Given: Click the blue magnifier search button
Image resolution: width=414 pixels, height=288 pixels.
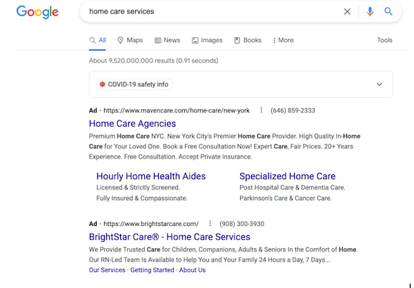Looking at the screenshot, I should [388, 12].
